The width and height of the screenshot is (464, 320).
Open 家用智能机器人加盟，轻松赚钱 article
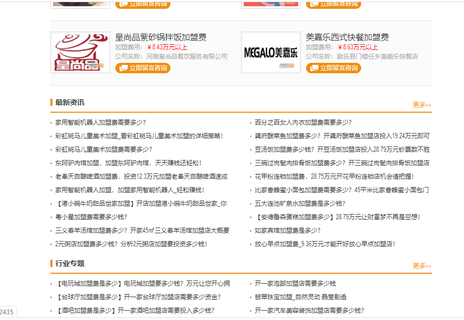(x=129, y=190)
